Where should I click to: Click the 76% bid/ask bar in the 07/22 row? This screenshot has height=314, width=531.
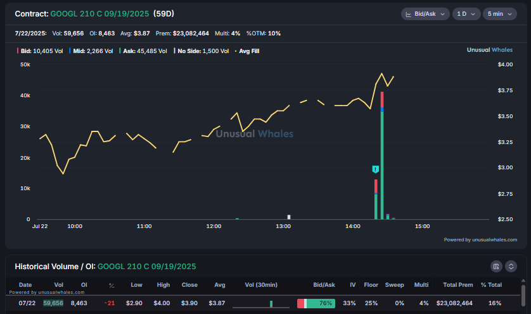coord(316,303)
